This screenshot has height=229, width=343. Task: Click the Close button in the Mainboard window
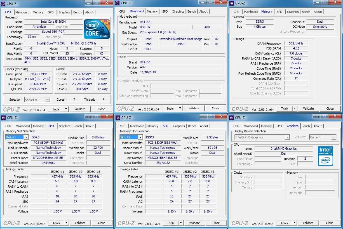[215, 108]
